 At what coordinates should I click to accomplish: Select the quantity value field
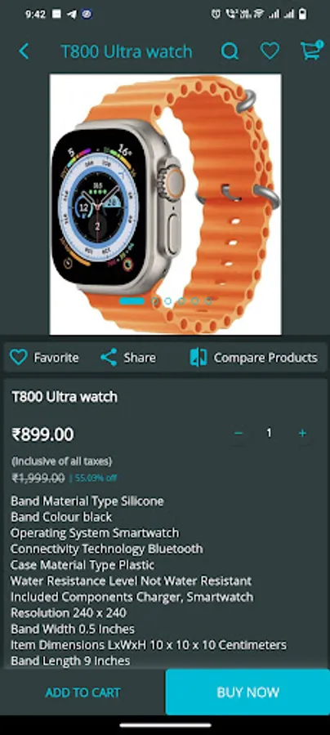(269, 433)
